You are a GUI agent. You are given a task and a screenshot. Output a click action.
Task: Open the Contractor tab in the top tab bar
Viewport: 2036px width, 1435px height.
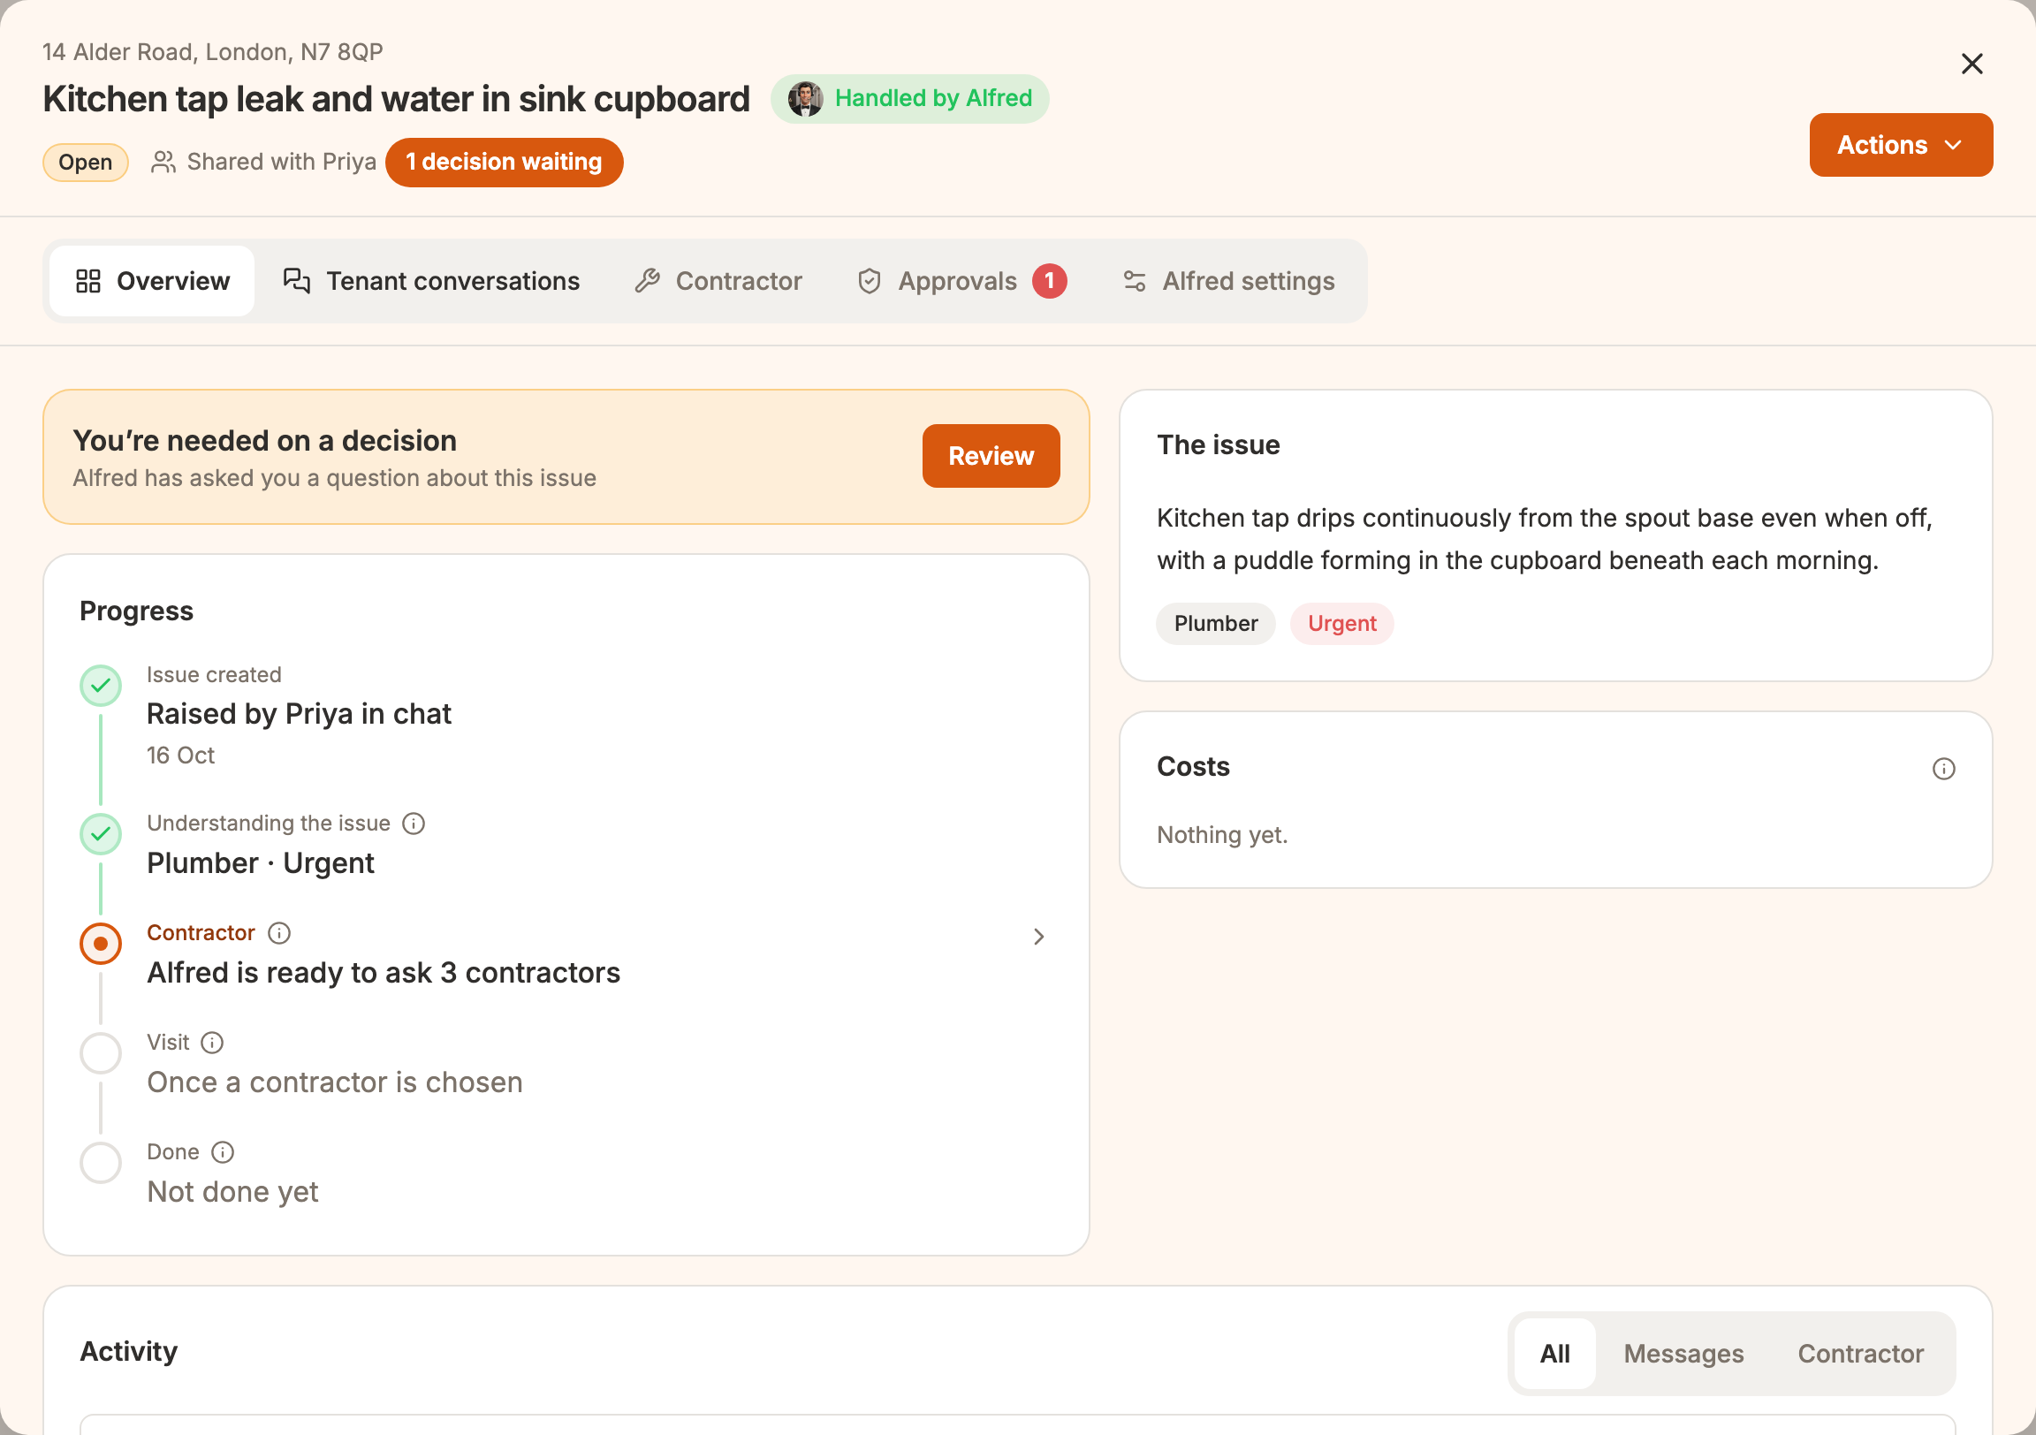pyautogui.click(x=718, y=281)
